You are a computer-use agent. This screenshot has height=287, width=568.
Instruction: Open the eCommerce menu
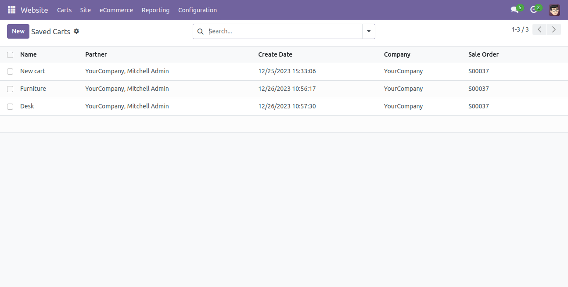click(116, 10)
